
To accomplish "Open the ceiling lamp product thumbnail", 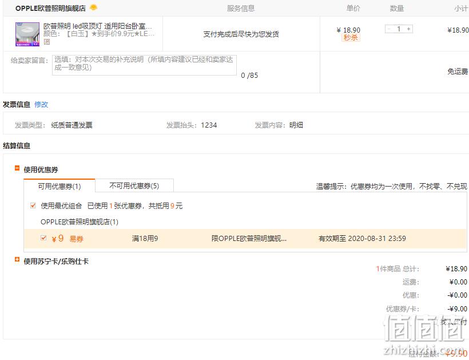I will coord(27,34).
